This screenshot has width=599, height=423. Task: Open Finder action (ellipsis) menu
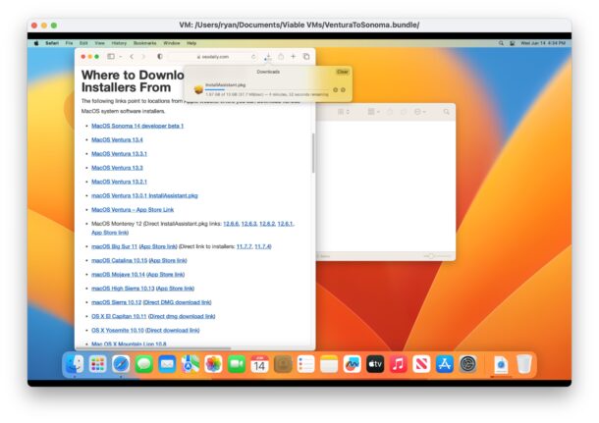coord(420,113)
